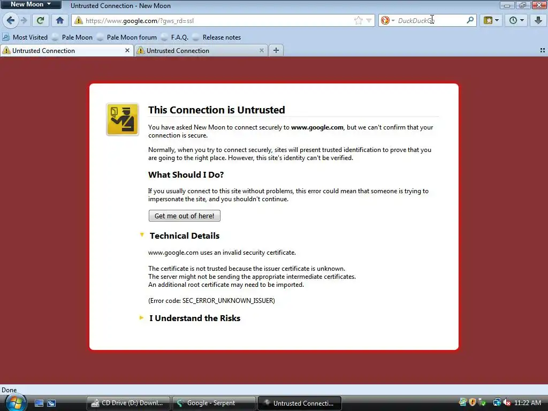Open the history button dropdown arrow
This screenshot has height=411, width=548.
pyautogui.click(x=522, y=21)
